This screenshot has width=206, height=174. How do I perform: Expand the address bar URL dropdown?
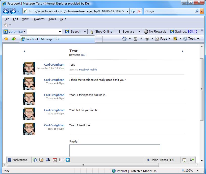pyautogui.click(x=127, y=11)
